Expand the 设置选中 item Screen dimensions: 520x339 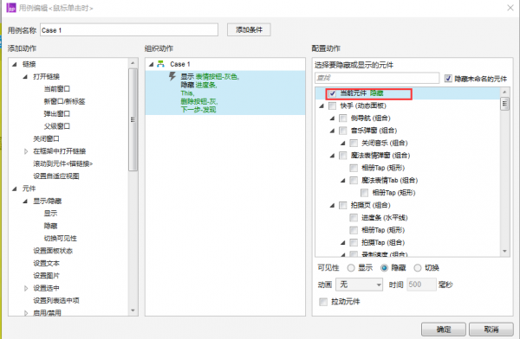[26, 288]
